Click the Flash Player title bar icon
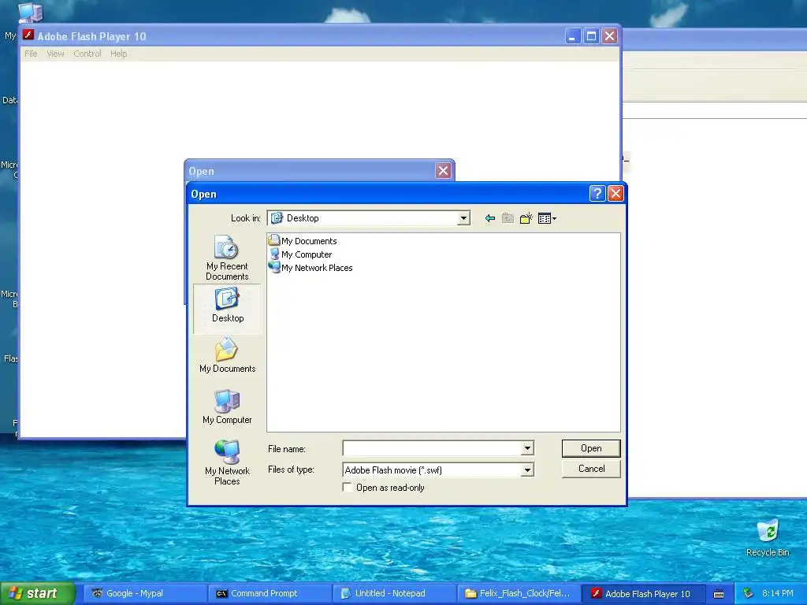The width and height of the screenshot is (807, 605). (28, 35)
